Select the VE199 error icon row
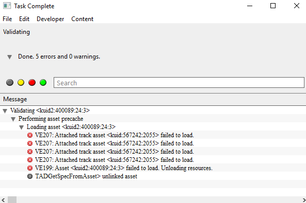This screenshot has height=203, width=306. [30, 168]
